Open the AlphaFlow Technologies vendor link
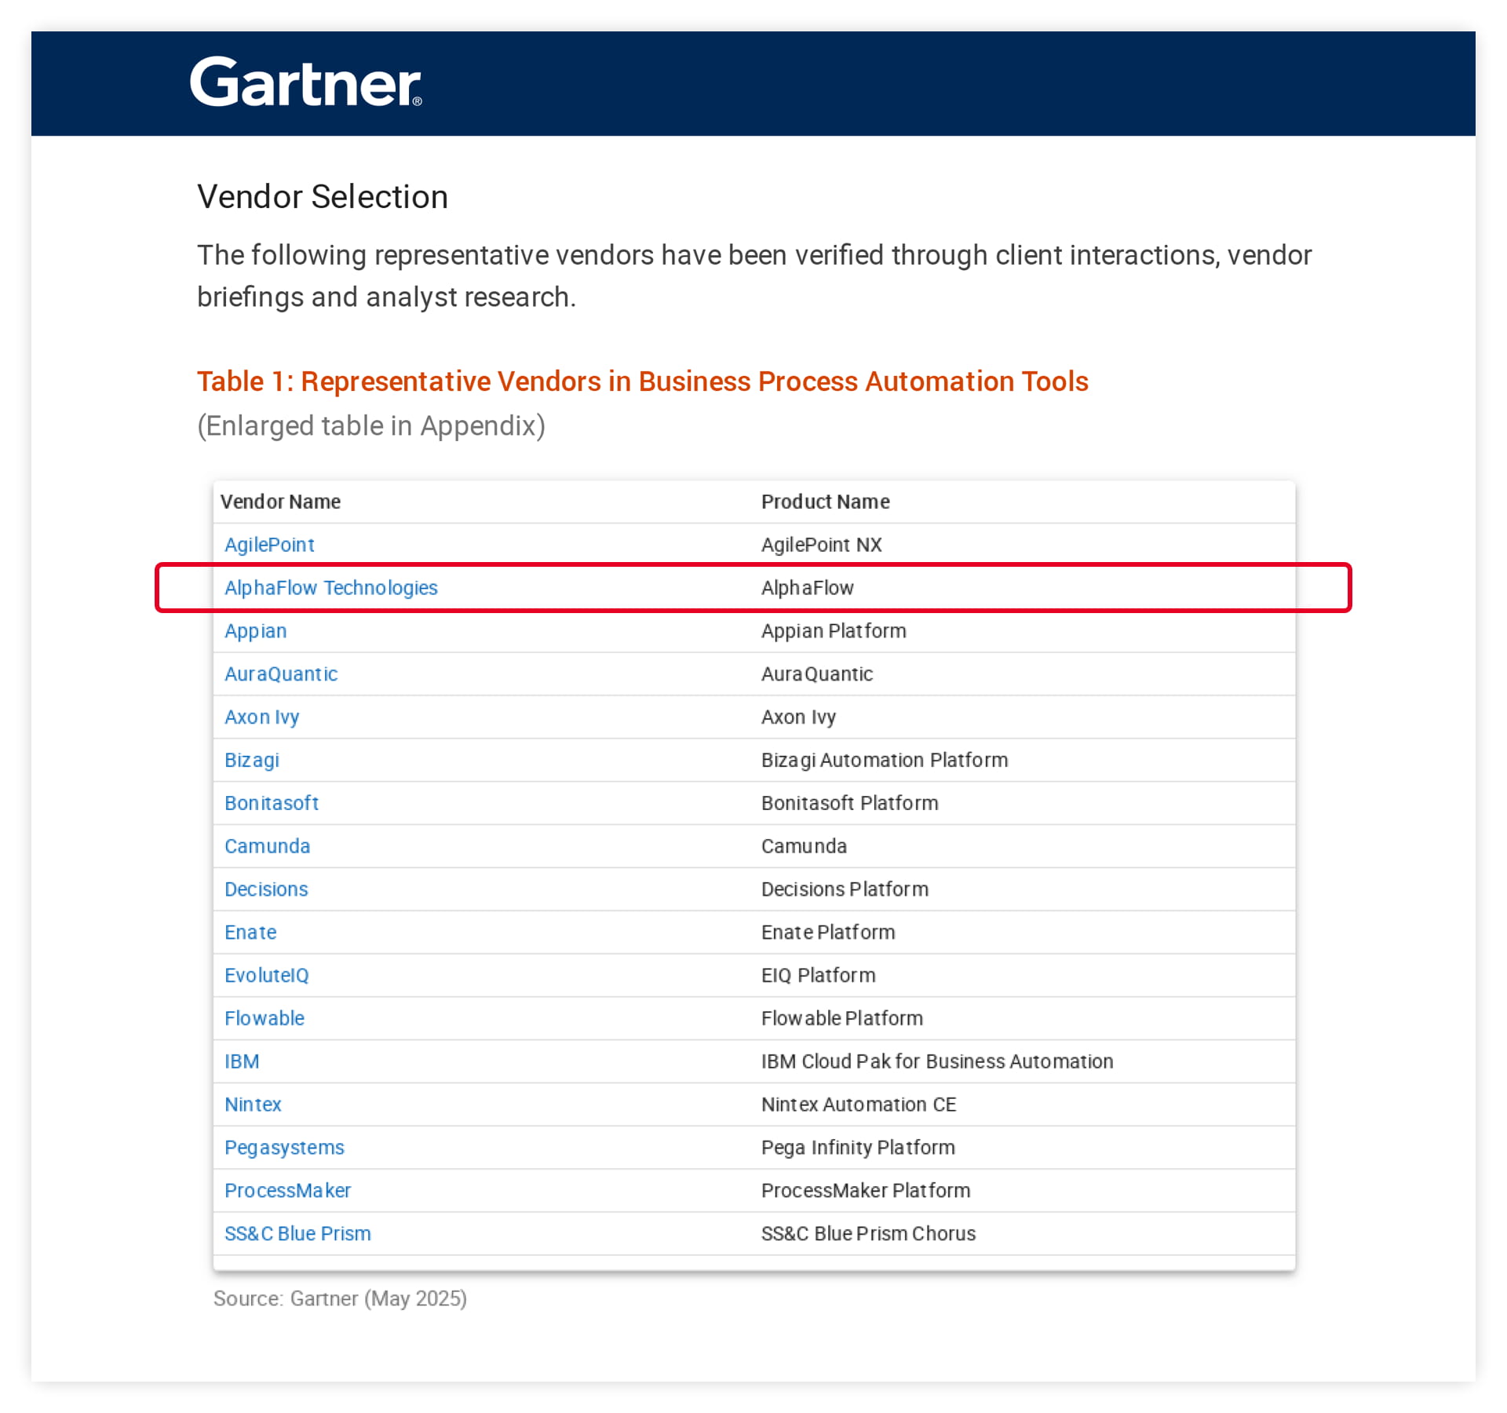 click(x=330, y=588)
